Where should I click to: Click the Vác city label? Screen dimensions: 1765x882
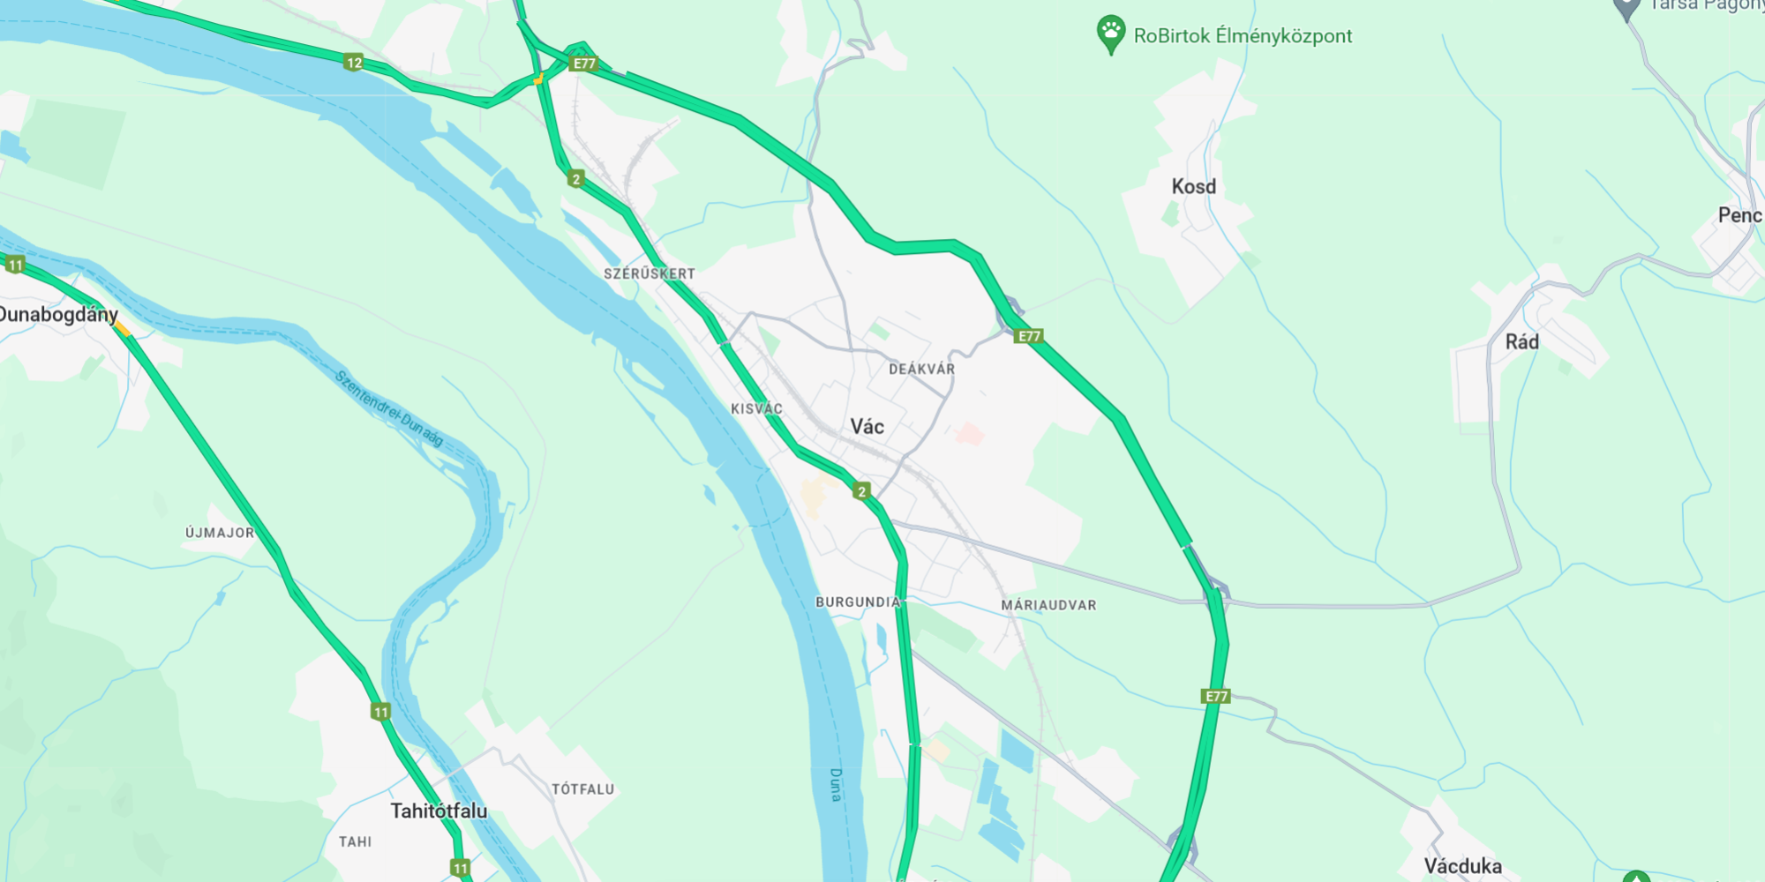[867, 427]
